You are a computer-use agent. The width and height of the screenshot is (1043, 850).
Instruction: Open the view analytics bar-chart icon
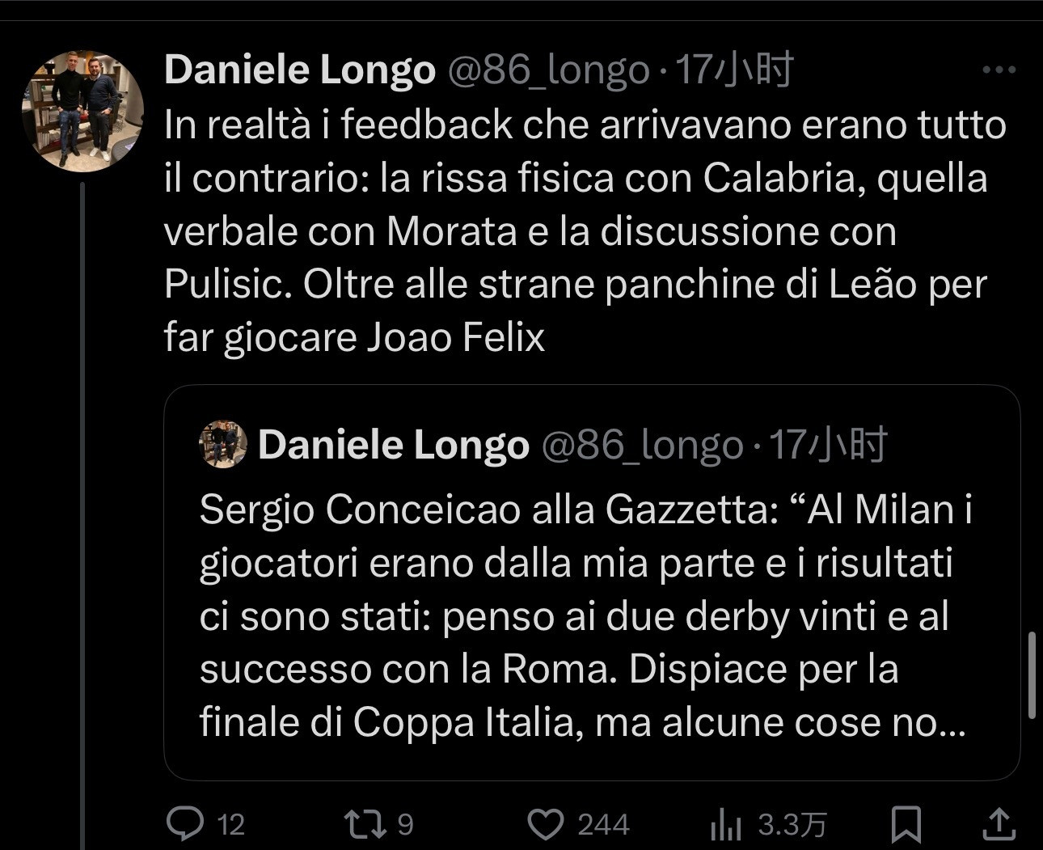pyautogui.click(x=725, y=824)
